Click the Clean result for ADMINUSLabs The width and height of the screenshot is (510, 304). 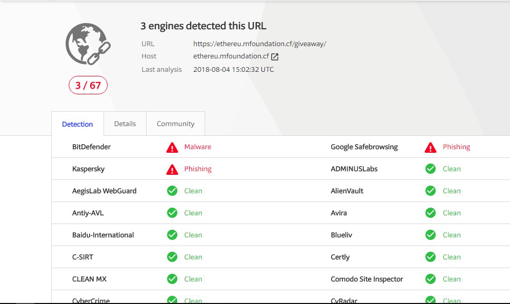pyautogui.click(x=452, y=169)
